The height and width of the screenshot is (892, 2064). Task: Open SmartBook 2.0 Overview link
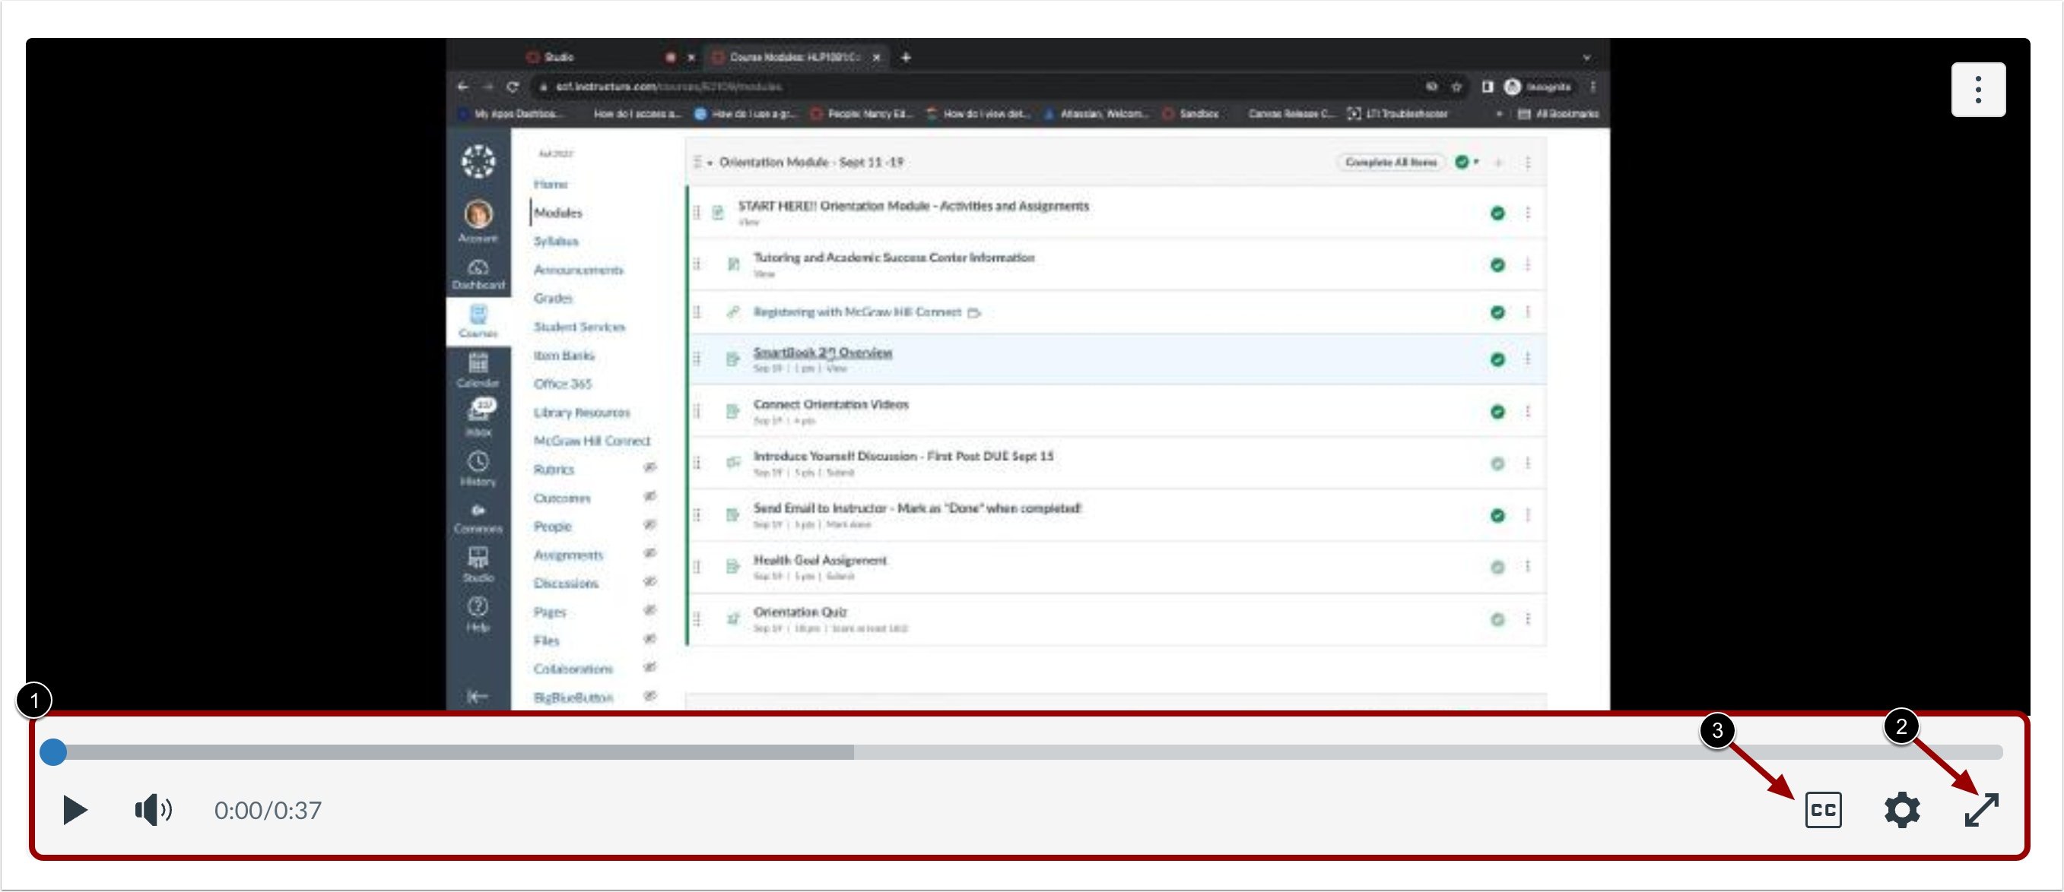822,353
